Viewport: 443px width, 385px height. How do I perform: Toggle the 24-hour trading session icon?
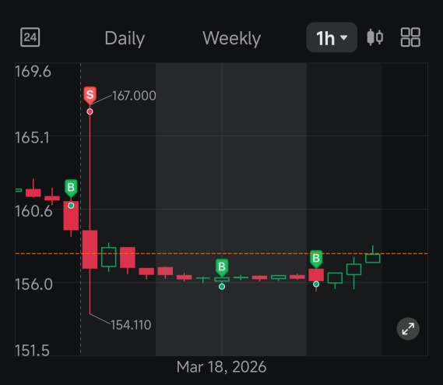tap(30, 37)
